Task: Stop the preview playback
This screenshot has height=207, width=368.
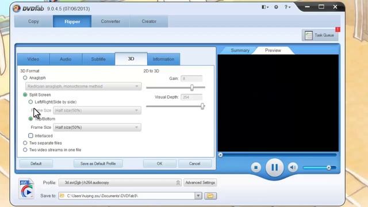Action: point(256,167)
